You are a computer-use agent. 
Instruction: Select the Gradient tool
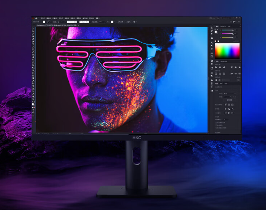pyautogui.click(x=33, y=78)
